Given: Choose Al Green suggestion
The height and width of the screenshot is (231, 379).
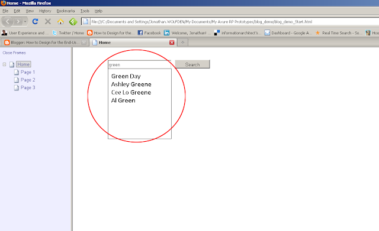Looking at the screenshot, I should pos(123,100).
